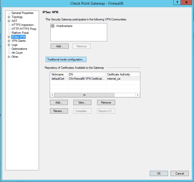194x182 pixels.
Task: Remove the selected certificate
Action: tap(106, 103)
